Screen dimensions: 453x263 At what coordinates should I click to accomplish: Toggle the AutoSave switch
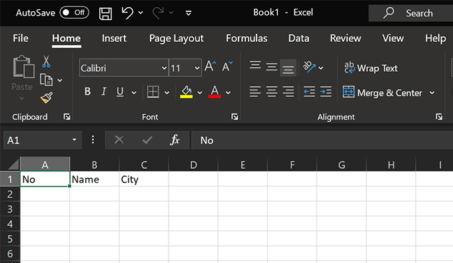point(74,13)
